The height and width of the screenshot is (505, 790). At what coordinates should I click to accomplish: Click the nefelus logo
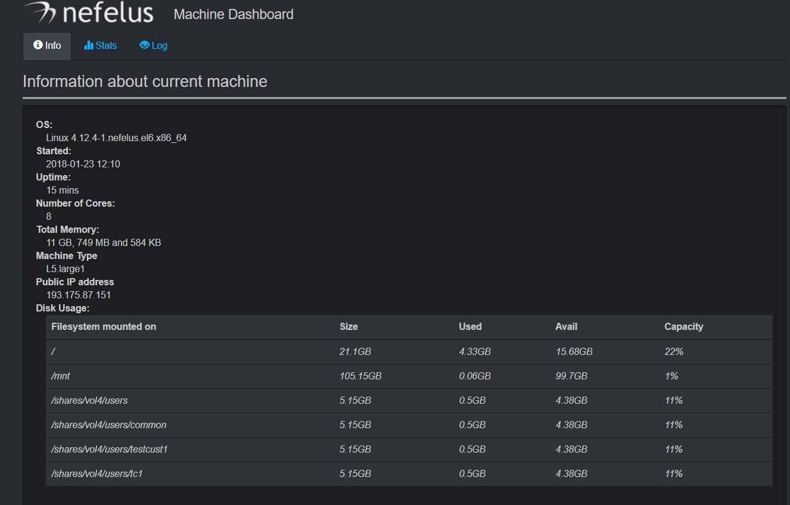89,13
